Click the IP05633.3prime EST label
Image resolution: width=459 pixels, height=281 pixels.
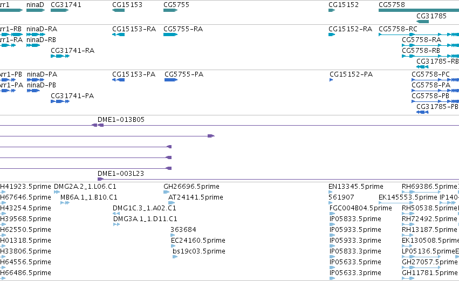tap(355, 273)
